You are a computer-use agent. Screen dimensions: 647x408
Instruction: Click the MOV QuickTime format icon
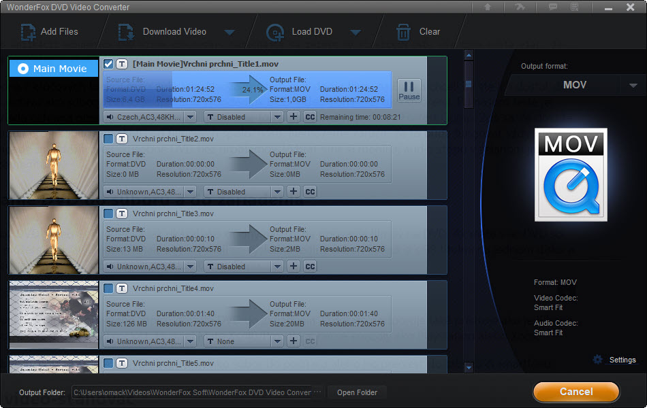pyautogui.click(x=570, y=175)
